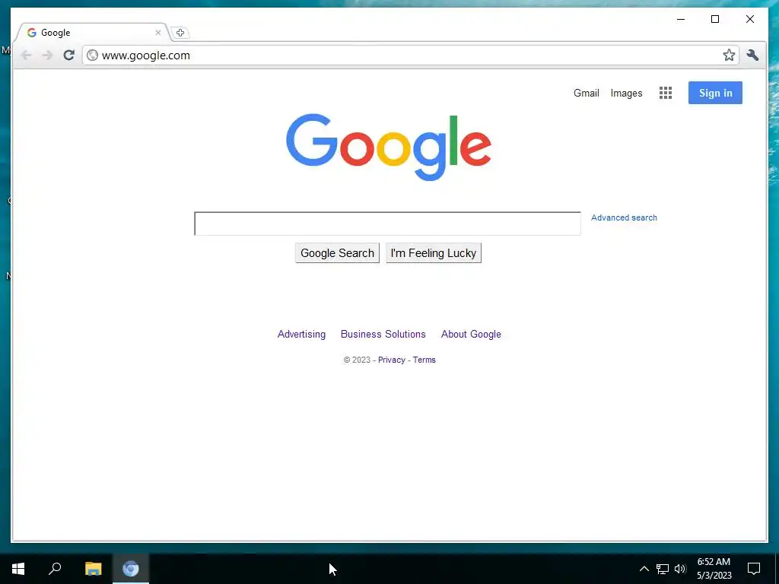The width and height of the screenshot is (779, 584).
Task: Close the Google tab with its X
Action: click(x=158, y=33)
